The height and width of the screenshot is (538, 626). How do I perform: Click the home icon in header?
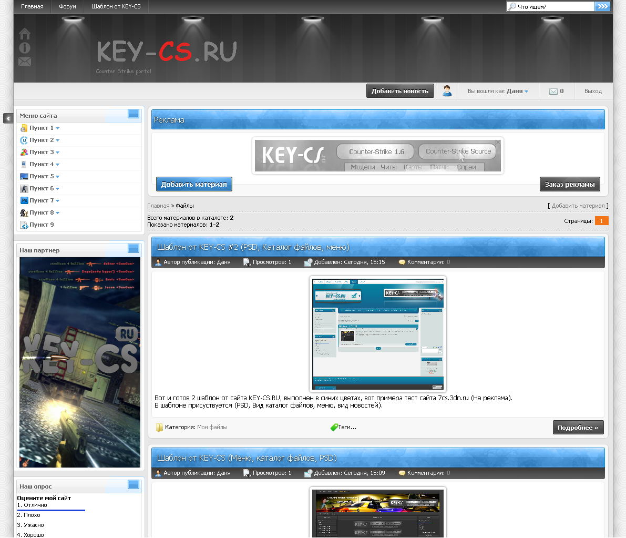(25, 34)
